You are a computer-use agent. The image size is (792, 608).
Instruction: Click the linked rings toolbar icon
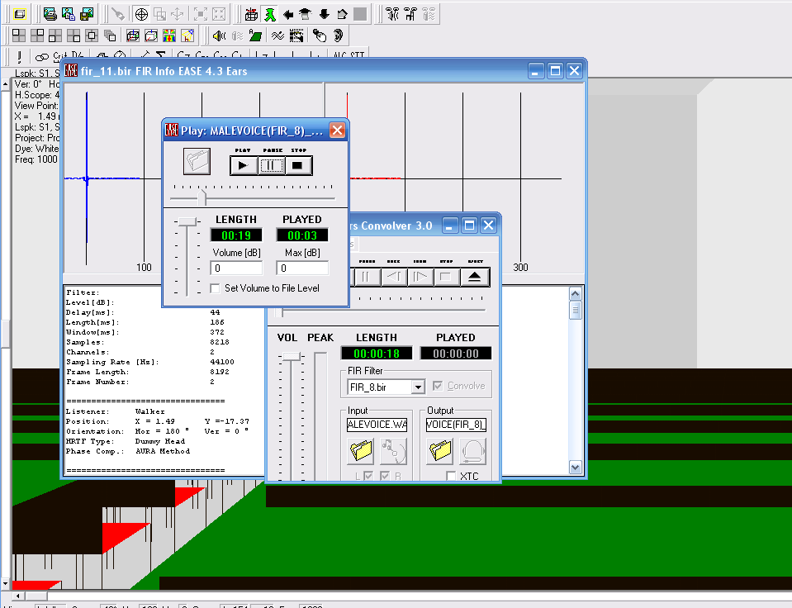(41, 57)
